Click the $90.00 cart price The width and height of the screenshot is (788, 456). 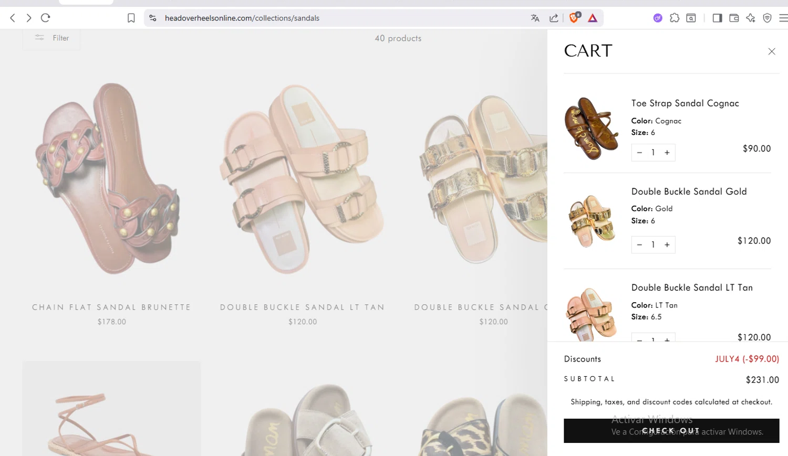[x=757, y=149]
